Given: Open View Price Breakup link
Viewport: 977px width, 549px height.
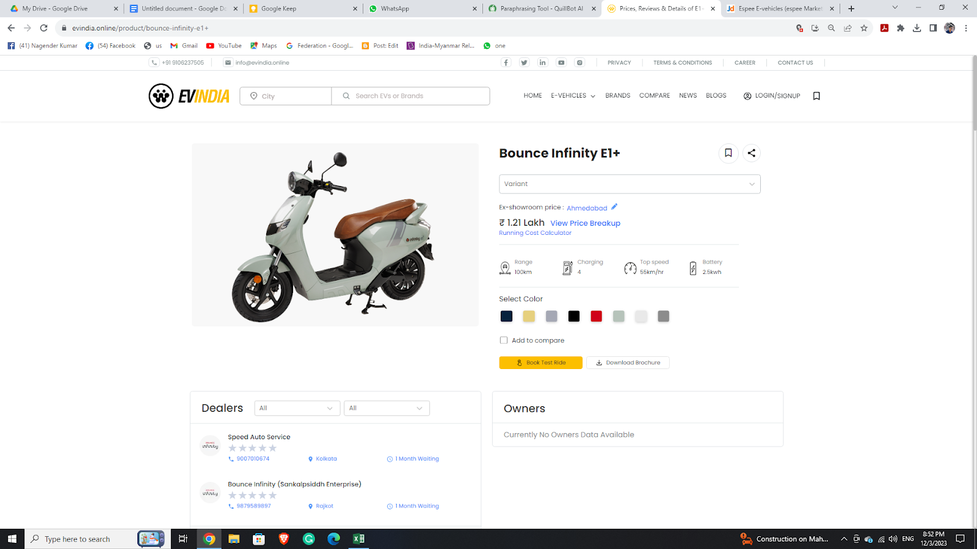Looking at the screenshot, I should point(585,223).
